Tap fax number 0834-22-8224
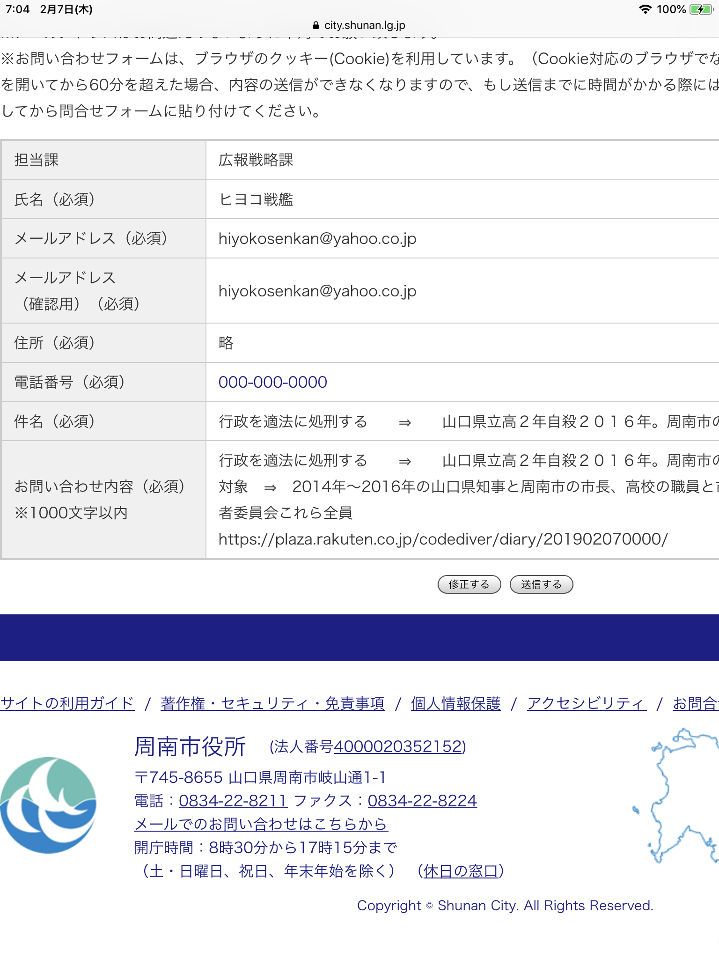The image size is (719, 959). pos(422,801)
